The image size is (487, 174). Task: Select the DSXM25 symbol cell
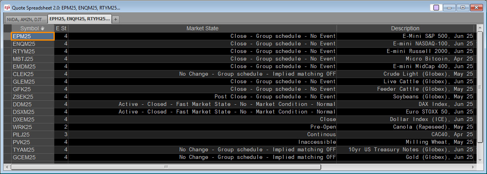coord(33,112)
